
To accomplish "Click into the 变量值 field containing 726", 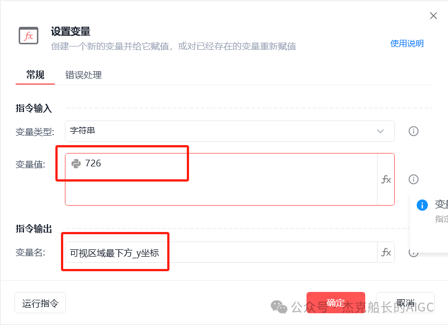I will pos(221,179).
